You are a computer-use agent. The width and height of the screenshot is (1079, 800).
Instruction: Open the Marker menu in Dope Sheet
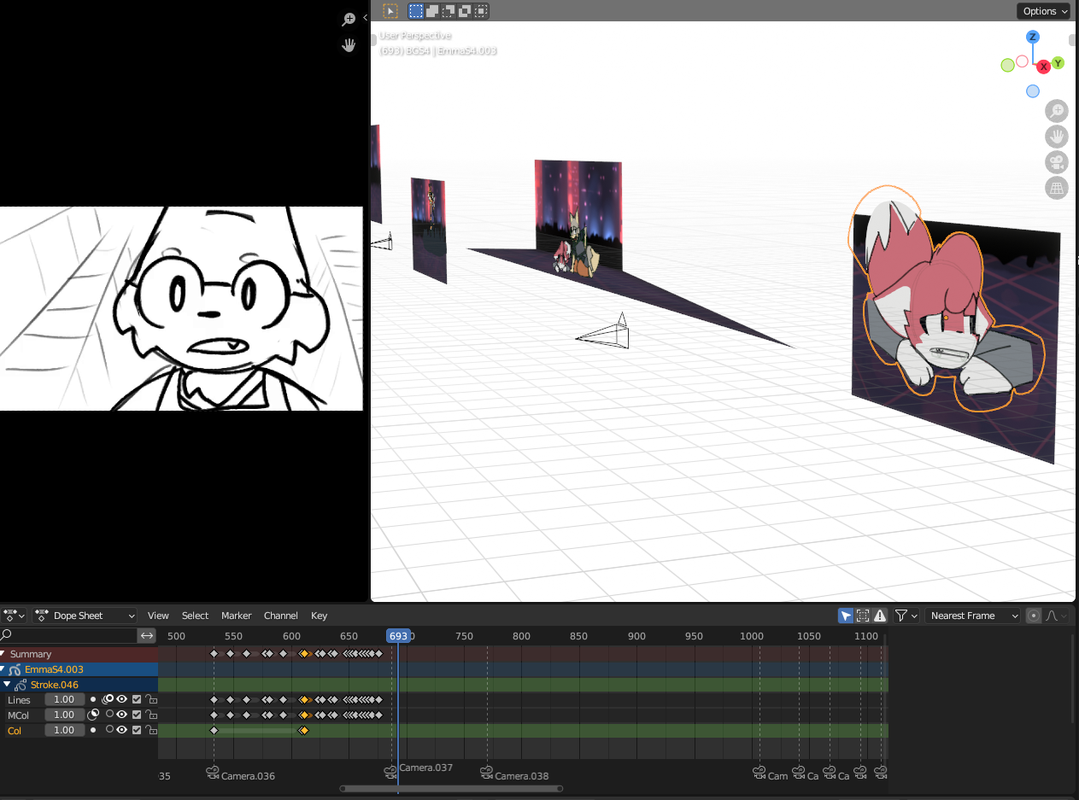click(x=237, y=616)
